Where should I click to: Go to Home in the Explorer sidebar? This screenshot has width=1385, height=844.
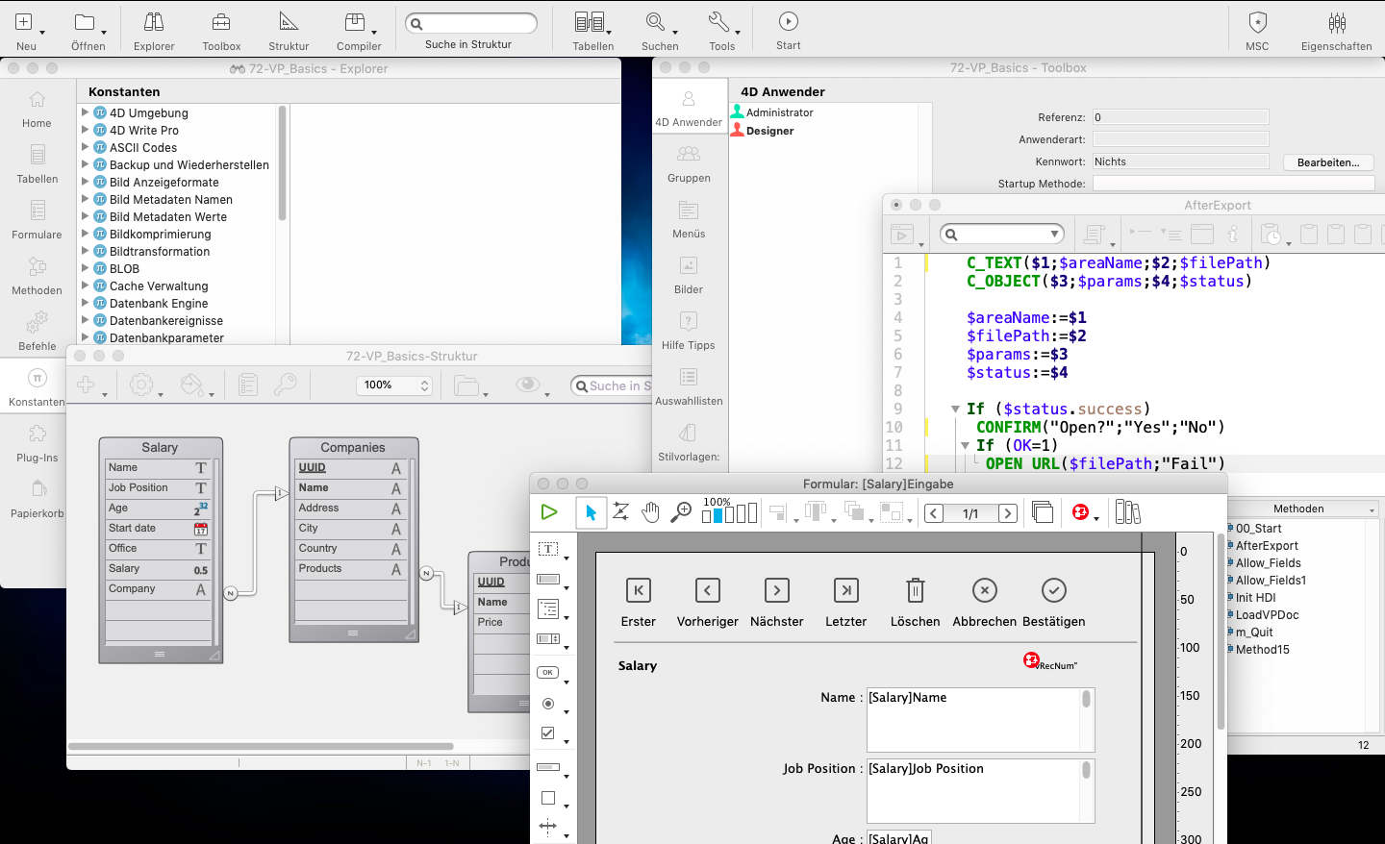(37, 110)
